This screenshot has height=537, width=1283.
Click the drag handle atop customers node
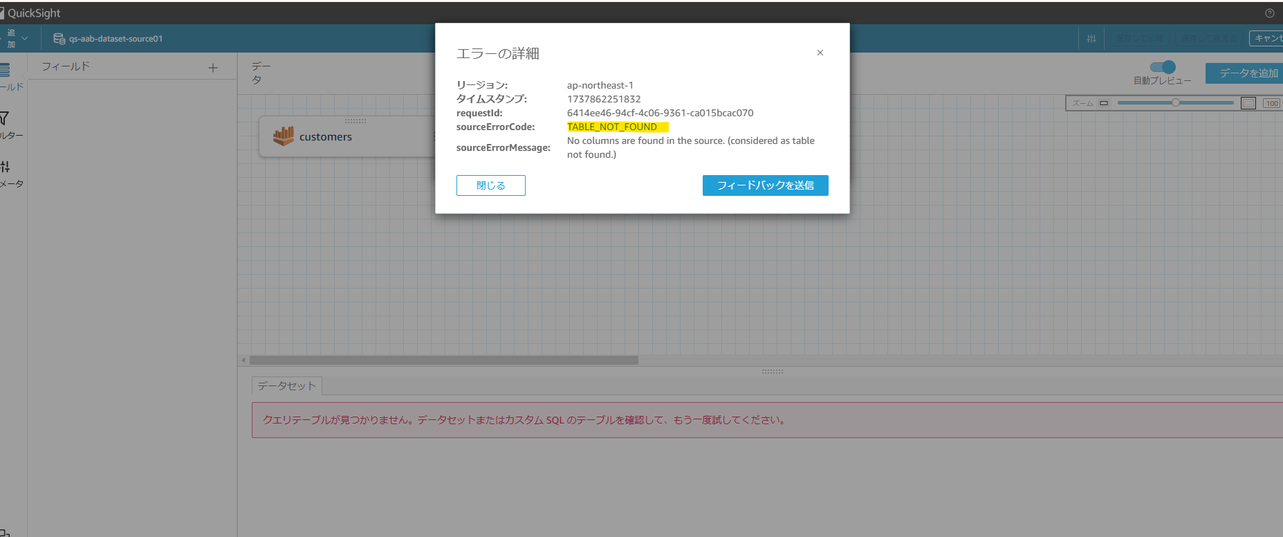tap(356, 120)
